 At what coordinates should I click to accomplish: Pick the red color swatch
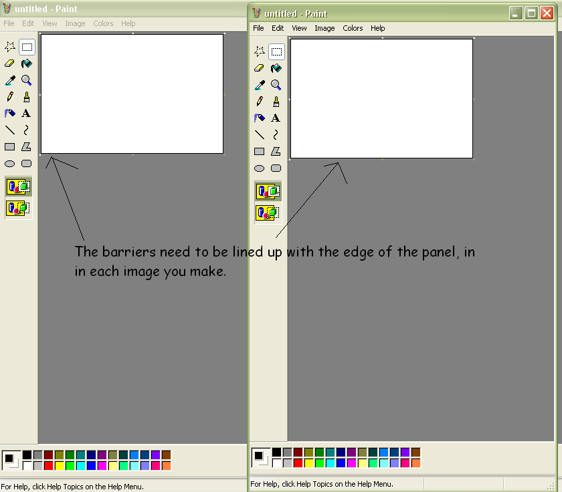pyautogui.click(x=297, y=463)
